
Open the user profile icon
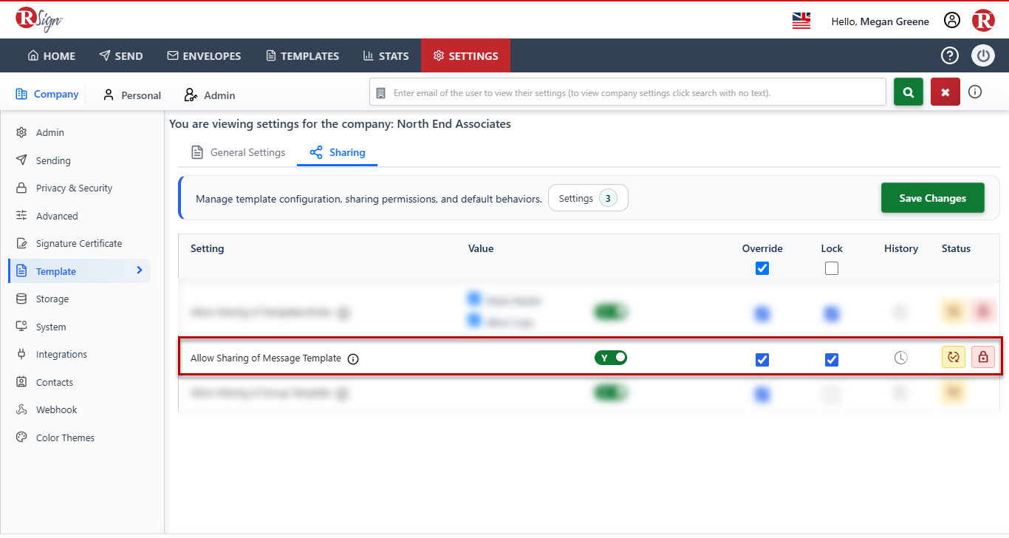point(952,21)
